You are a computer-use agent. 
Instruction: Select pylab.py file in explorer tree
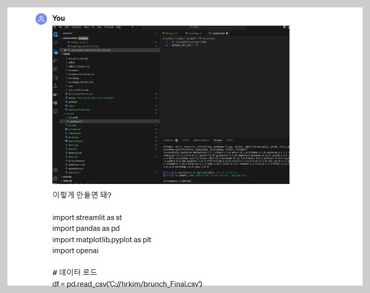(73, 102)
